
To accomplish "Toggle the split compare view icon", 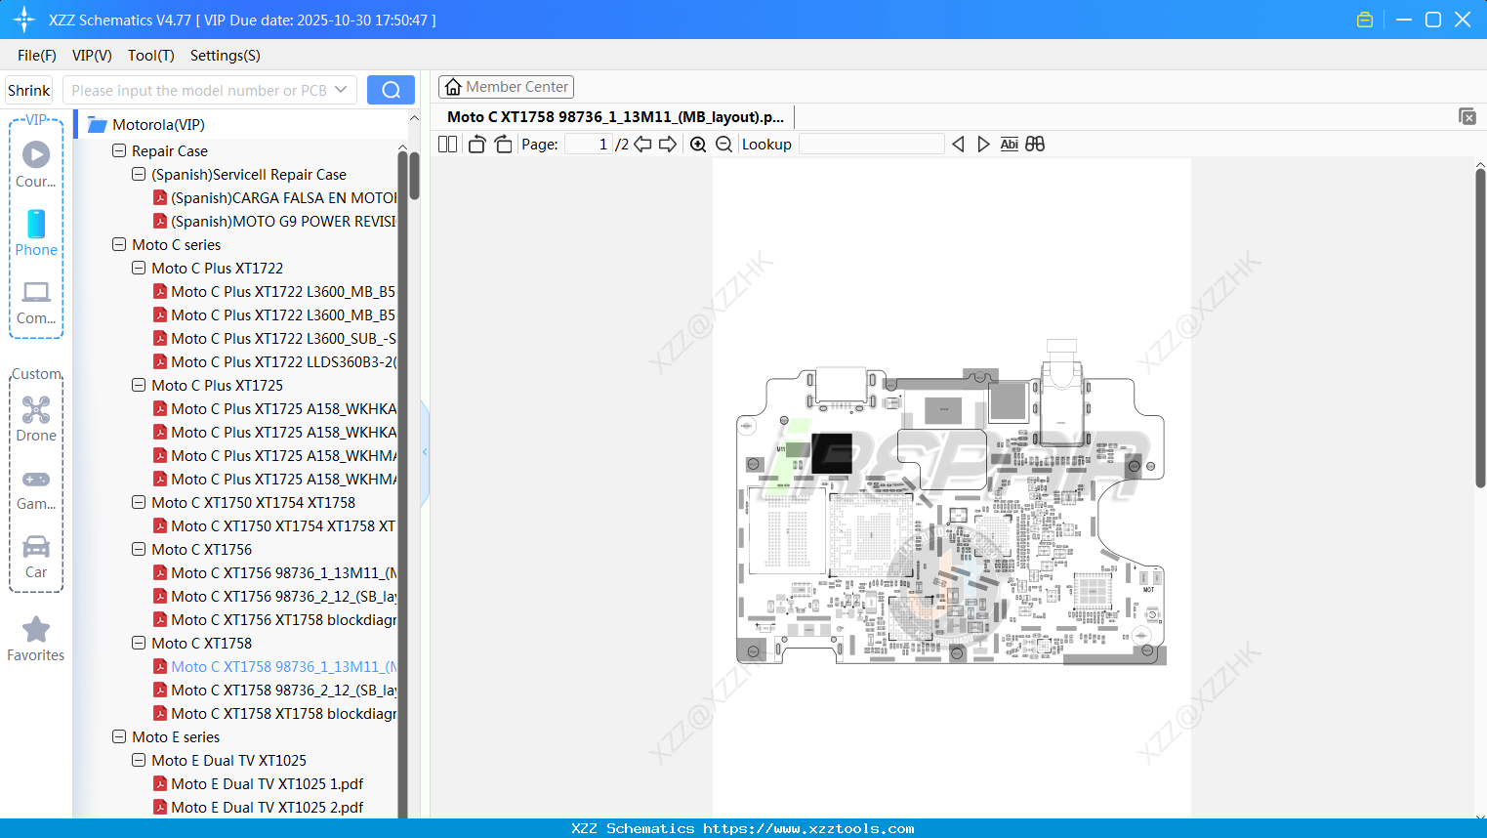I will click(1034, 144).
